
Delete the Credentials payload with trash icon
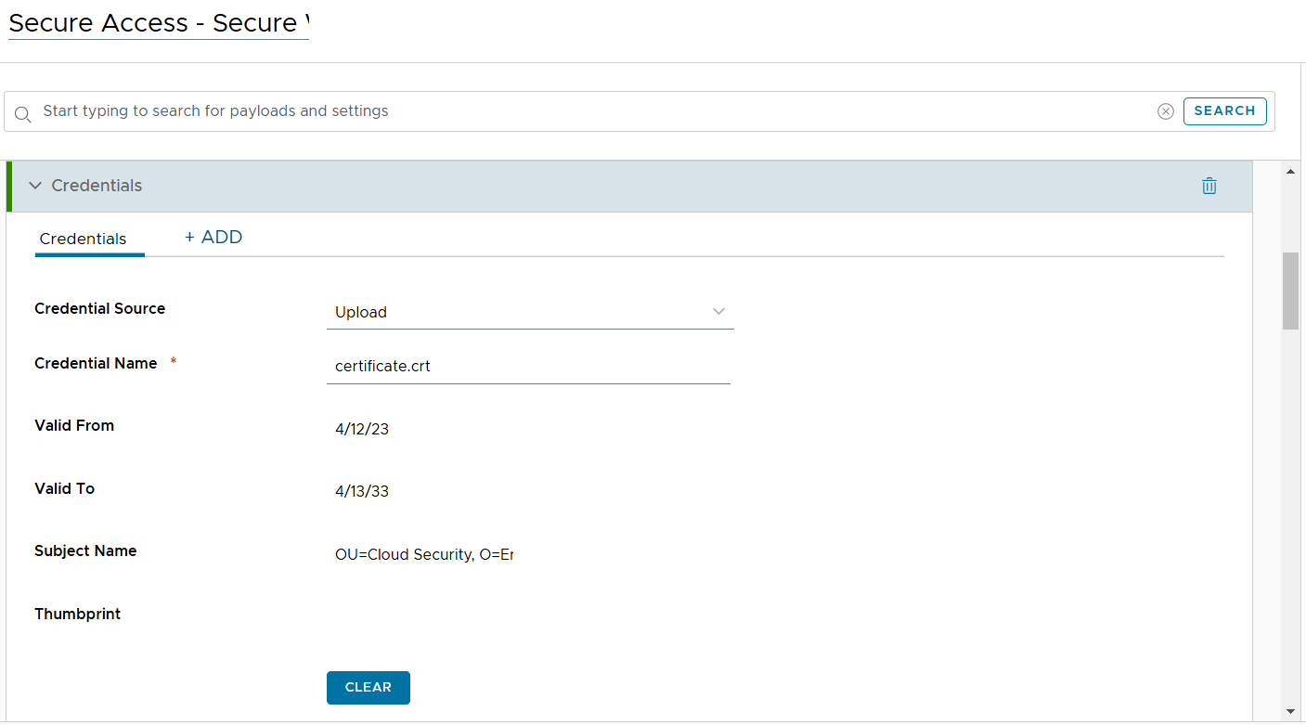1209,186
